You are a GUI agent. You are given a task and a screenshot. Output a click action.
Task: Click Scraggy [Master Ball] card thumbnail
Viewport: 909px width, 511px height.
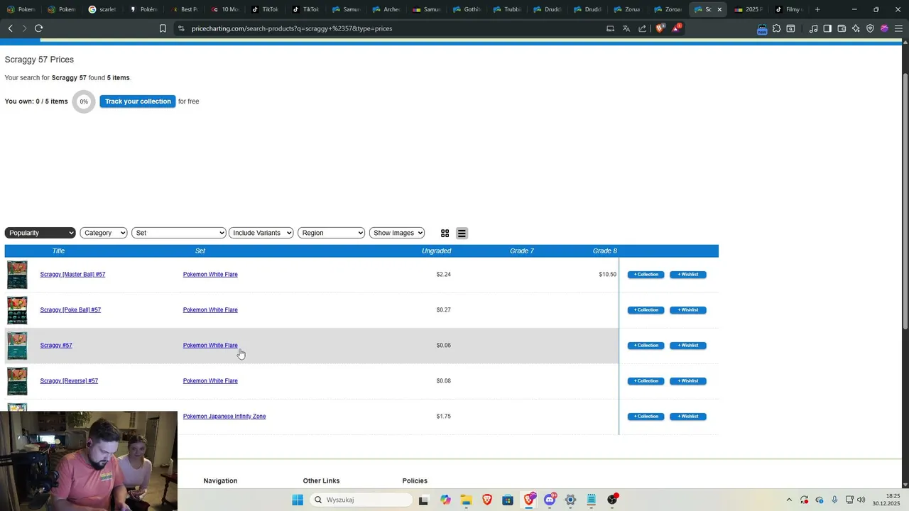[17, 275]
